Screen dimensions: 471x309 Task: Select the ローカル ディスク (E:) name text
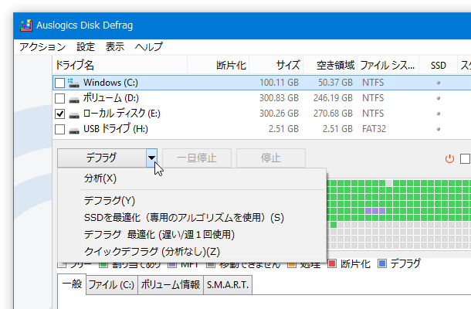122,114
